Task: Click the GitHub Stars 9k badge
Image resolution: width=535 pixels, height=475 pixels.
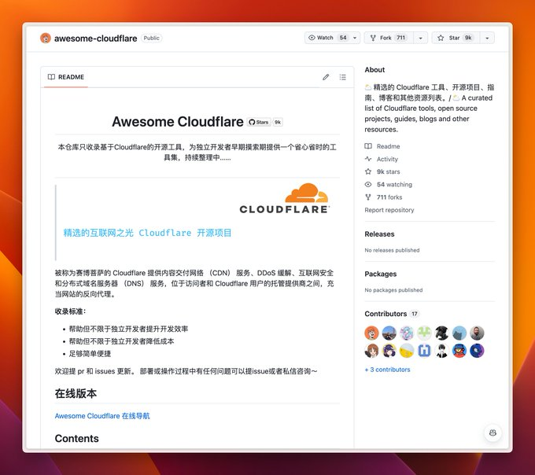Action: pos(265,122)
